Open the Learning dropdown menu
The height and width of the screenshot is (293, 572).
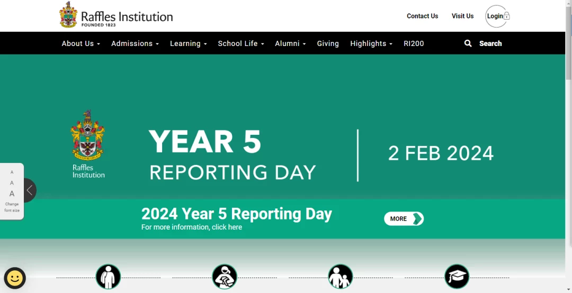tap(188, 43)
